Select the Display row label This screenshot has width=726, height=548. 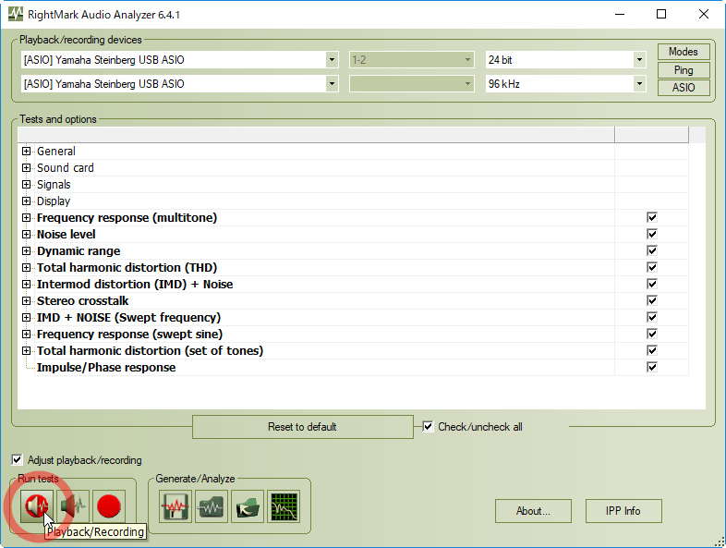pos(54,201)
